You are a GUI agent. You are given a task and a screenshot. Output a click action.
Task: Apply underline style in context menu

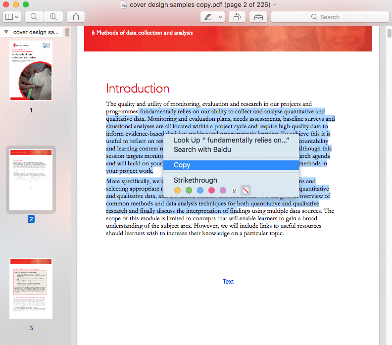tap(235, 190)
